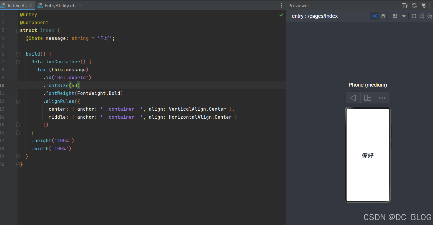The width and height of the screenshot is (433, 225).
Task: Click the Text(this.message) call
Action: (x=63, y=70)
